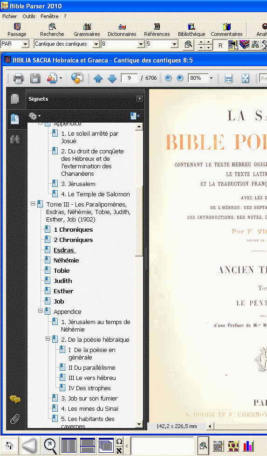The image size is (267, 456).
Task: Collapse the Signets panel with the arrow button
Action: coord(139,98)
